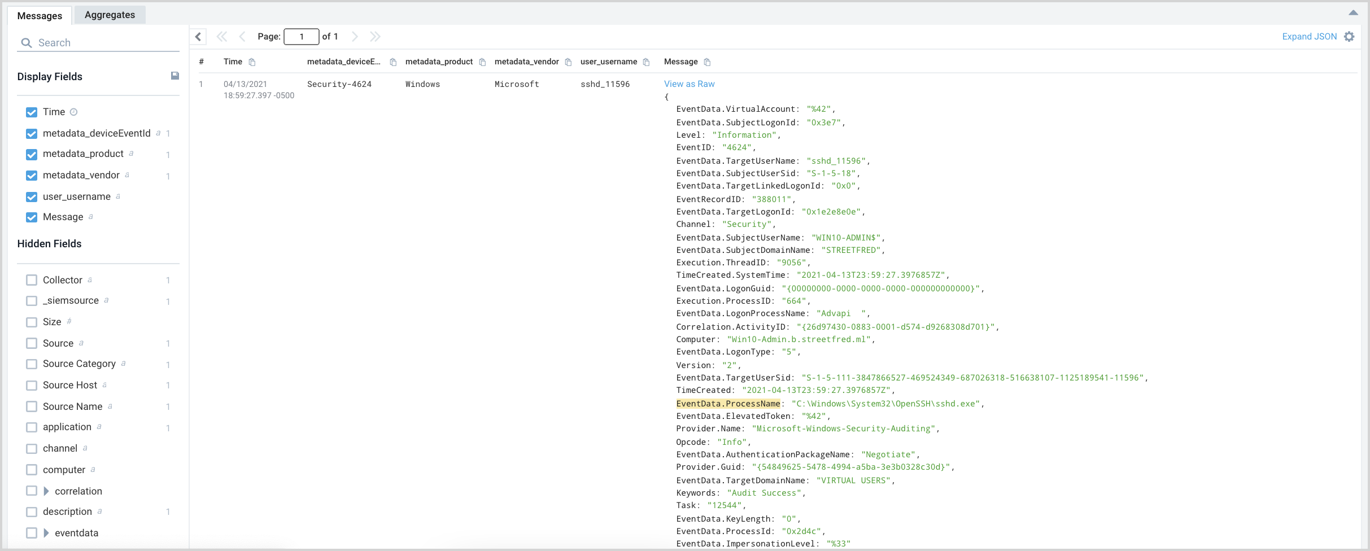Click the copy icon beside Message column

pyautogui.click(x=707, y=62)
